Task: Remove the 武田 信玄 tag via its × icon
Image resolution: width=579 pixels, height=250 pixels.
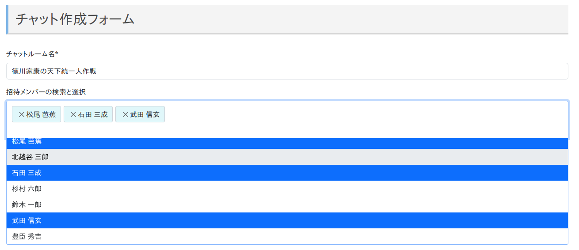Action: [x=125, y=114]
